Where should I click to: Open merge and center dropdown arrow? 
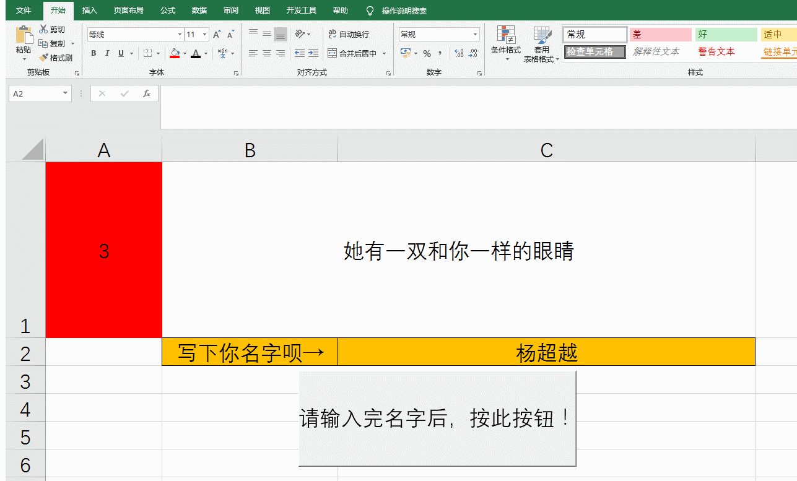pos(384,53)
